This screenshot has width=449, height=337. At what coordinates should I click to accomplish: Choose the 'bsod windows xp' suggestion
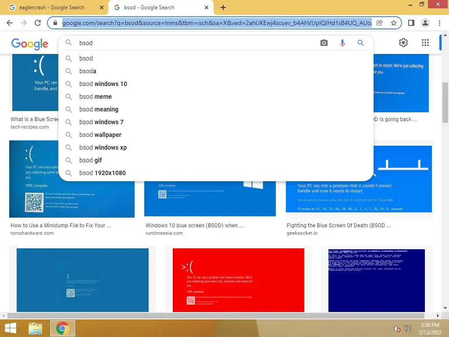point(216,147)
